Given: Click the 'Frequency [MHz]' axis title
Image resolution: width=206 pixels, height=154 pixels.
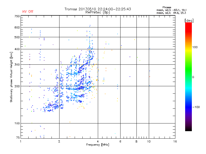Looking at the screenshot, I should 98,145.
